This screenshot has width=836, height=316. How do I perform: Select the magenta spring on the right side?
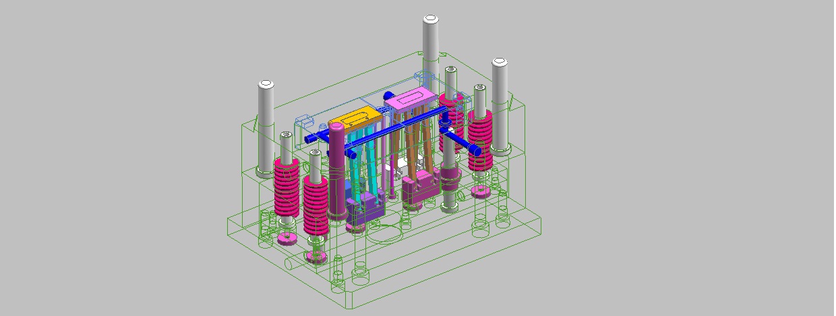coord(481,141)
